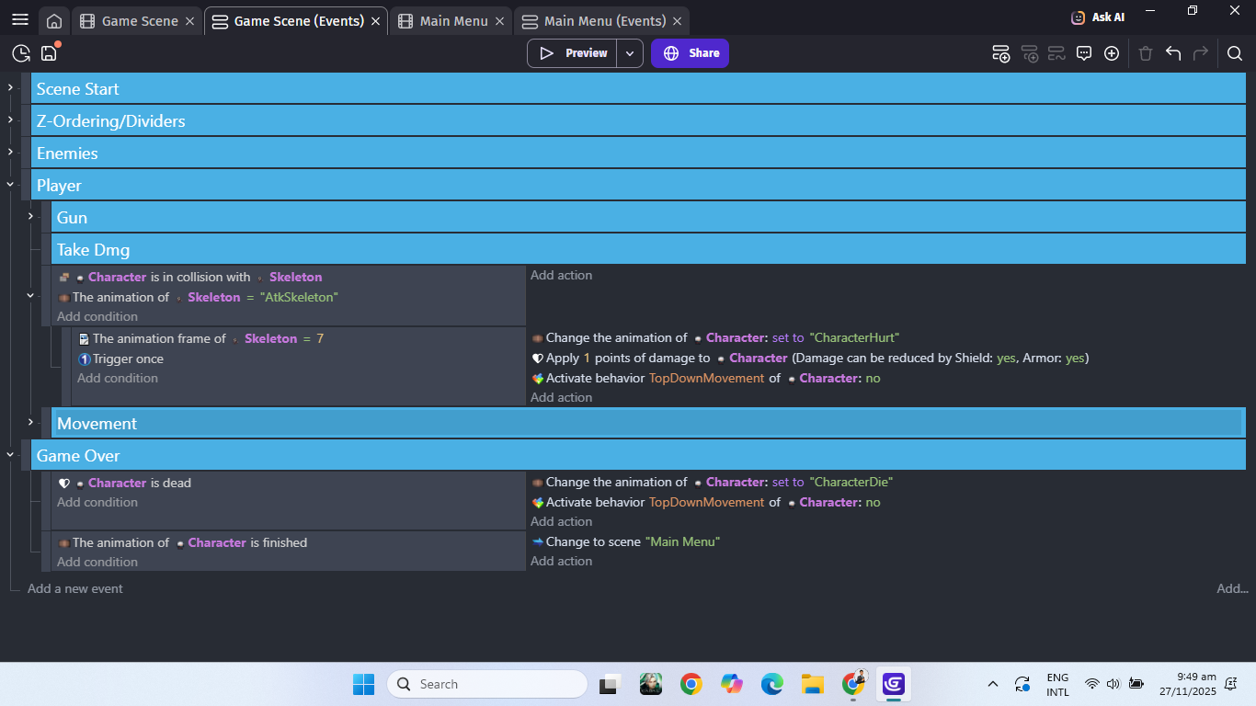Switch to the Main Menu (Events) tab
The width and height of the screenshot is (1256, 706).
(x=604, y=21)
